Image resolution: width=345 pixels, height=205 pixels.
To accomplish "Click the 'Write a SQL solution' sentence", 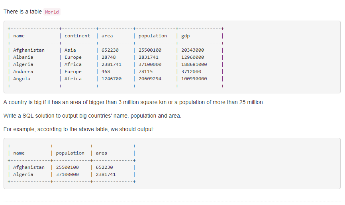I will pyautogui.click(x=92, y=116).
